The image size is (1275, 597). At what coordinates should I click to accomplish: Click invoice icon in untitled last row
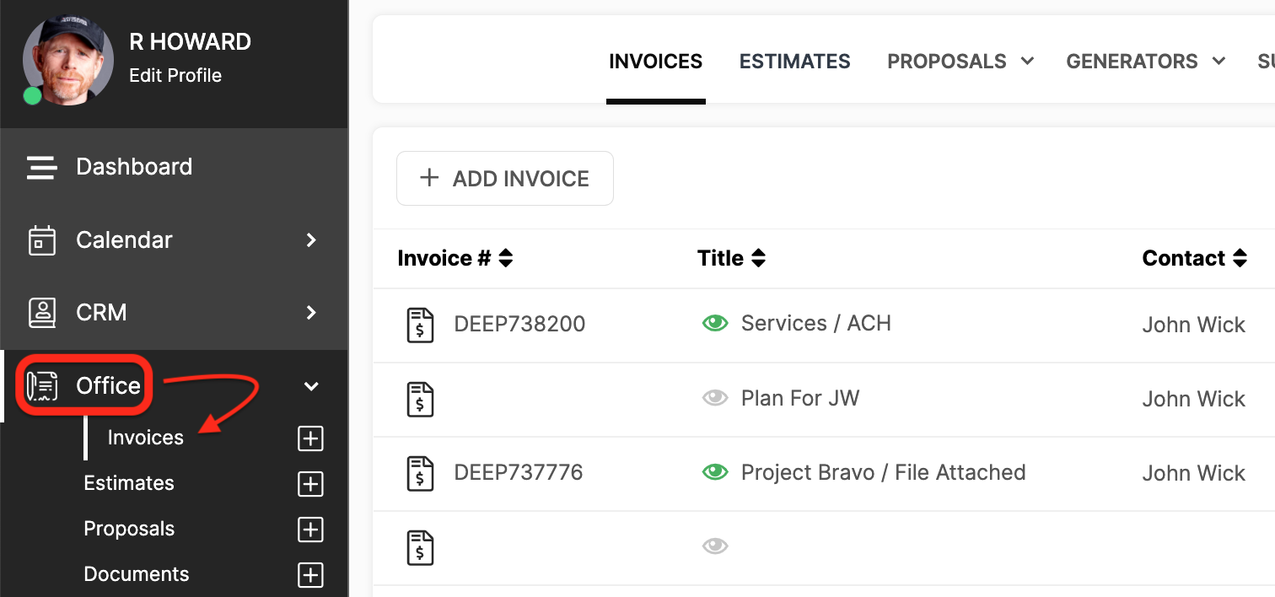(420, 547)
